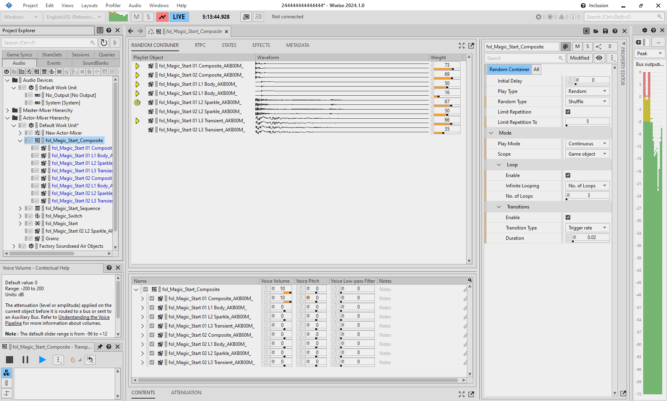This screenshot has height=401, width=667.
Task: Play fol_Magic_Start 01 Composite playlist item
Action: point(137,66)
